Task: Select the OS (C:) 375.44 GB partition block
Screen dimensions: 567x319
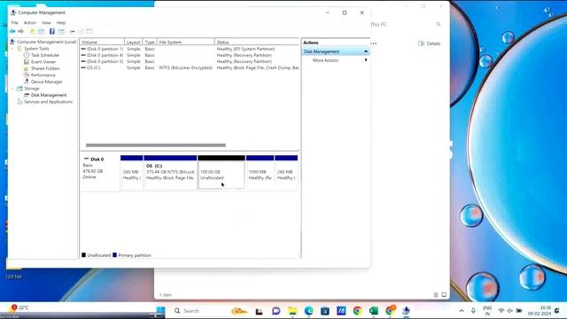Action: [x=170, y=172]
